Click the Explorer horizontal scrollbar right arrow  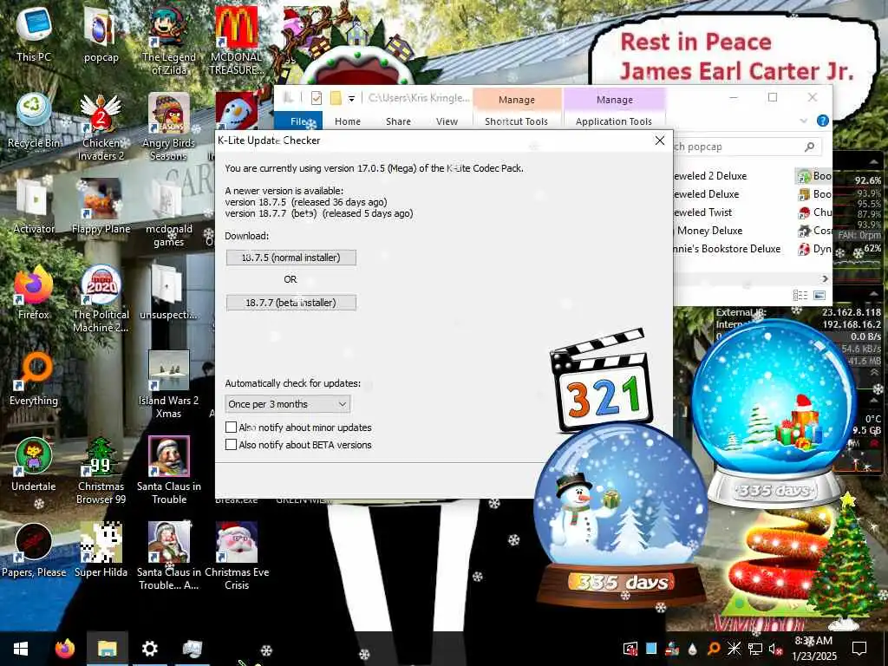(825, 278)
